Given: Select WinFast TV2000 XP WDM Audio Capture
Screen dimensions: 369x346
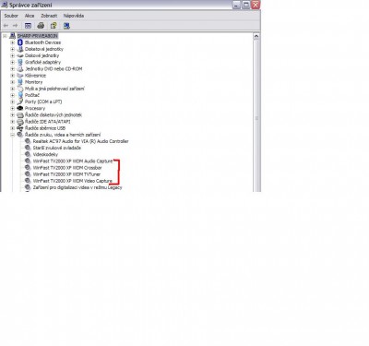Looking at the screenshot, I should (73, 161).
